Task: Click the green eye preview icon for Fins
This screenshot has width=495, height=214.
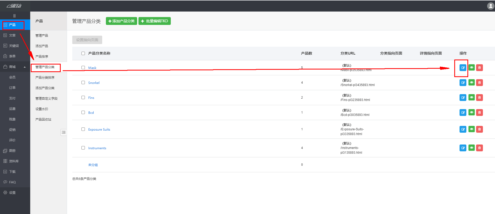Action: pos(471,98)
